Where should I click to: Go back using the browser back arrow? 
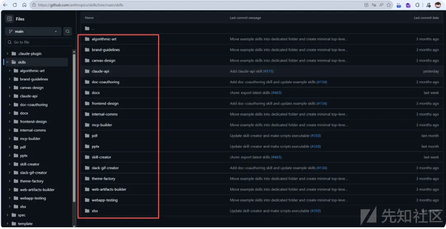pos(5,5)
